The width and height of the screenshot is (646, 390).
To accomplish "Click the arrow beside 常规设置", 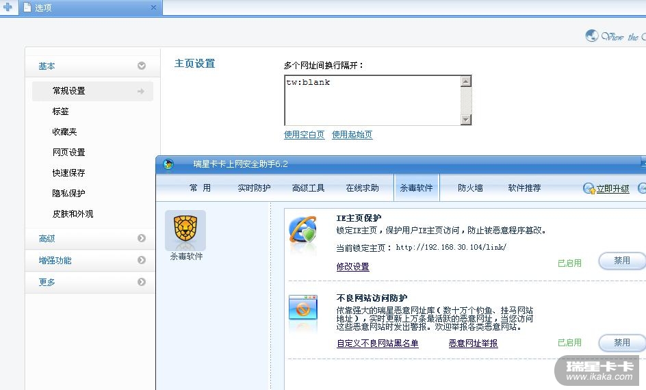I will coord(141,91).
